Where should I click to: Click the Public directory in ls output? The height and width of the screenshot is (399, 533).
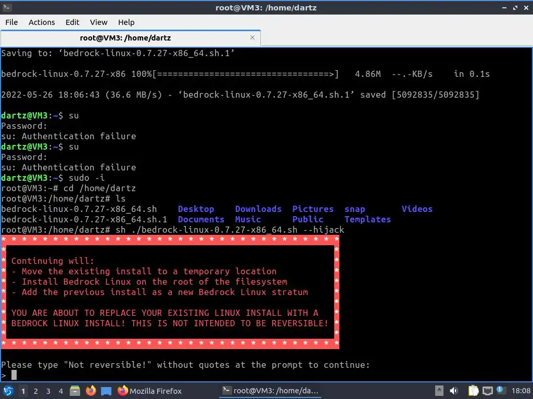[308, 220]
